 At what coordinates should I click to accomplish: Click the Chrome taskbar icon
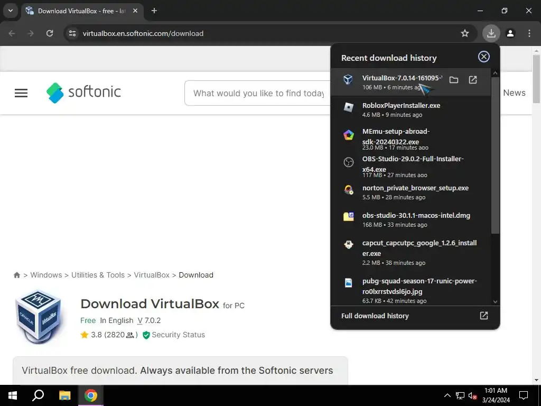coord(91,395)
